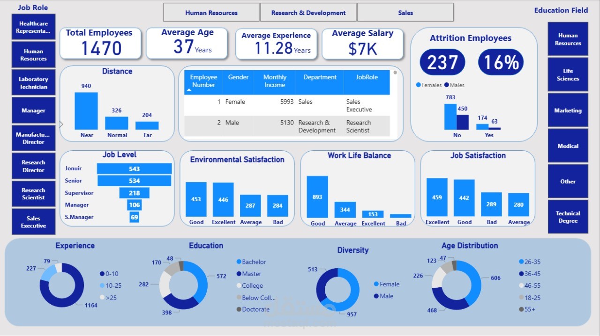The height and width of the screenshot is (336, 600).
Task: Filter Education Field by Life Sciences
Action: [x=568, y=74]
